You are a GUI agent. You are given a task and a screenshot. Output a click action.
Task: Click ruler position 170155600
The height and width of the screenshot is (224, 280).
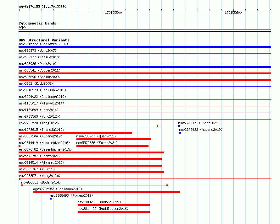pyautogui.click(x=233, y=13)
